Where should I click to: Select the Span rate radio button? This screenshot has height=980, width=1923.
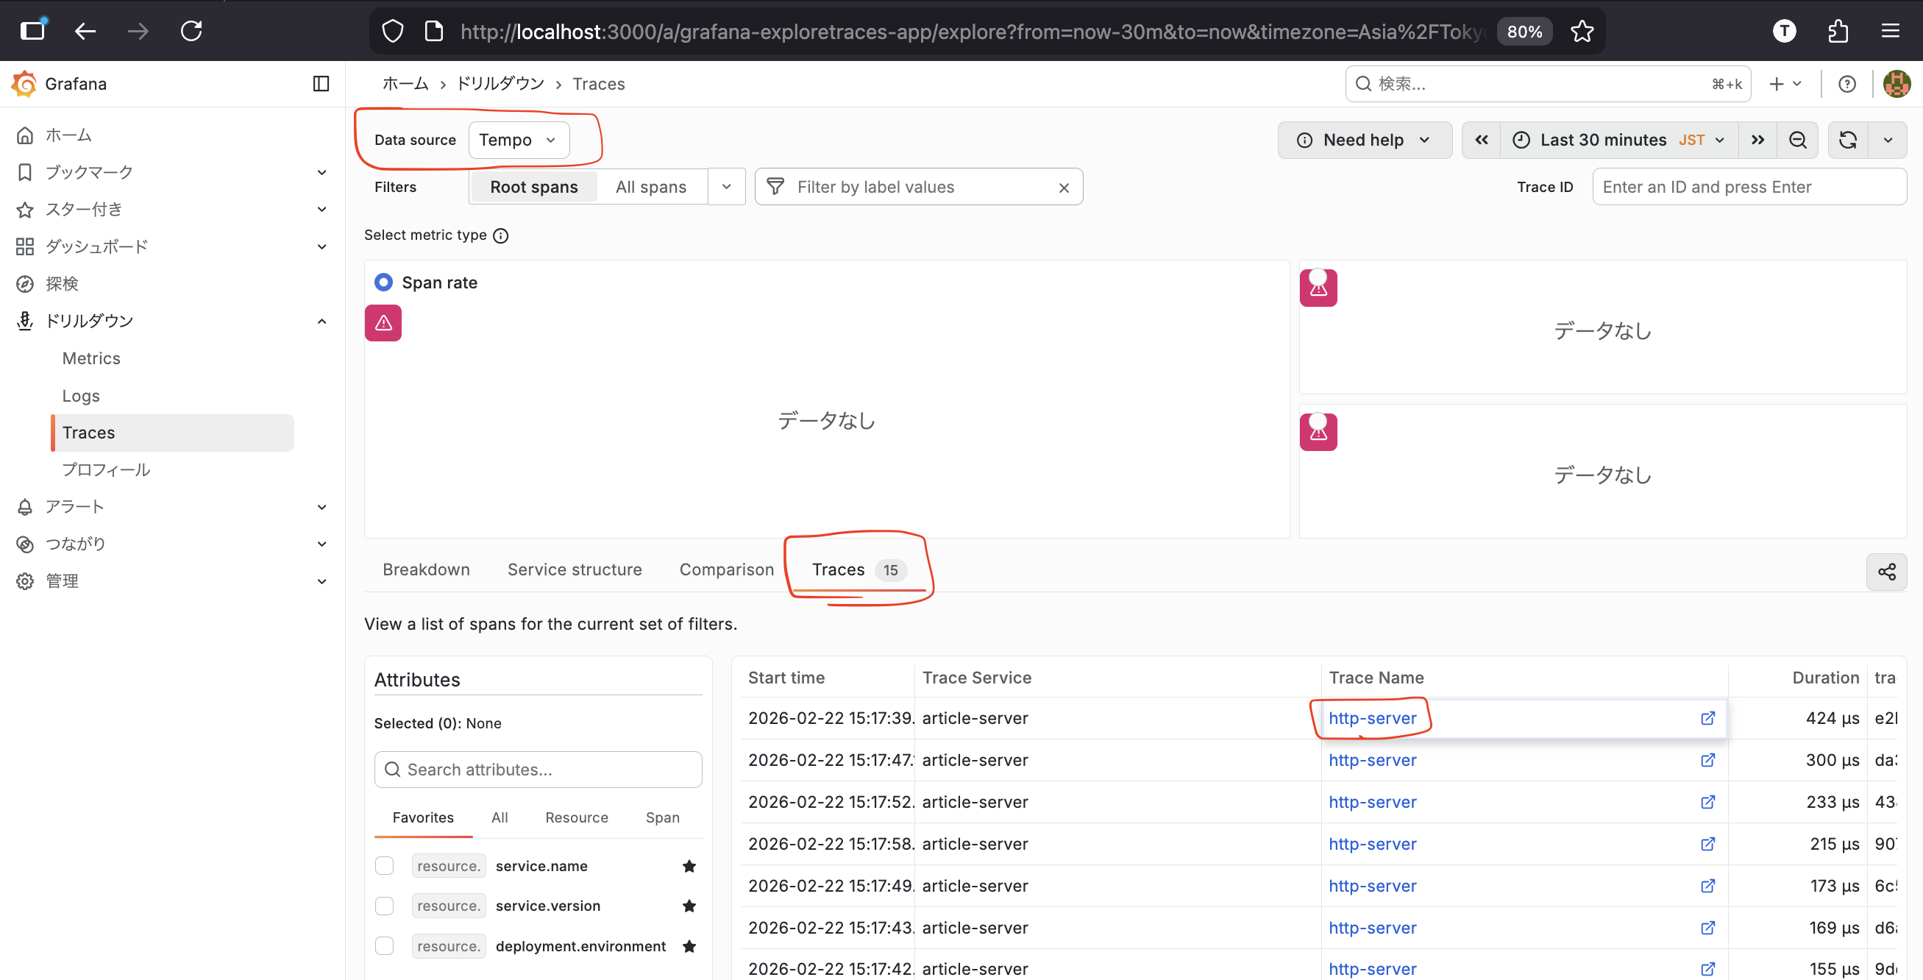(384, 282)
